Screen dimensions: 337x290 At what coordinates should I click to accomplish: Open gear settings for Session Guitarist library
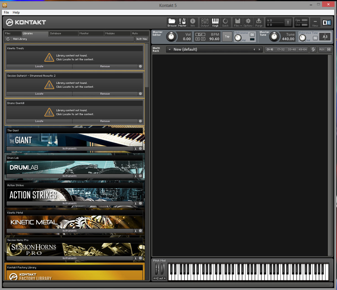pyautogui.click(x=140, y=94)
